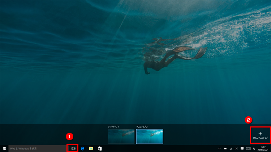The height and width of the screenshot is (152, 271).
Task: Open the Windows Start menu
Action: [x=4, y=148]
